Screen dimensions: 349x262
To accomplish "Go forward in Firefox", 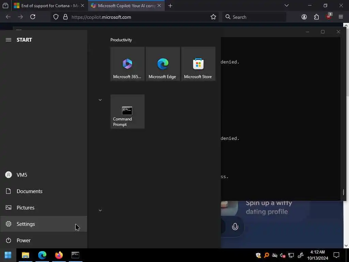I will tap(20, 17).
